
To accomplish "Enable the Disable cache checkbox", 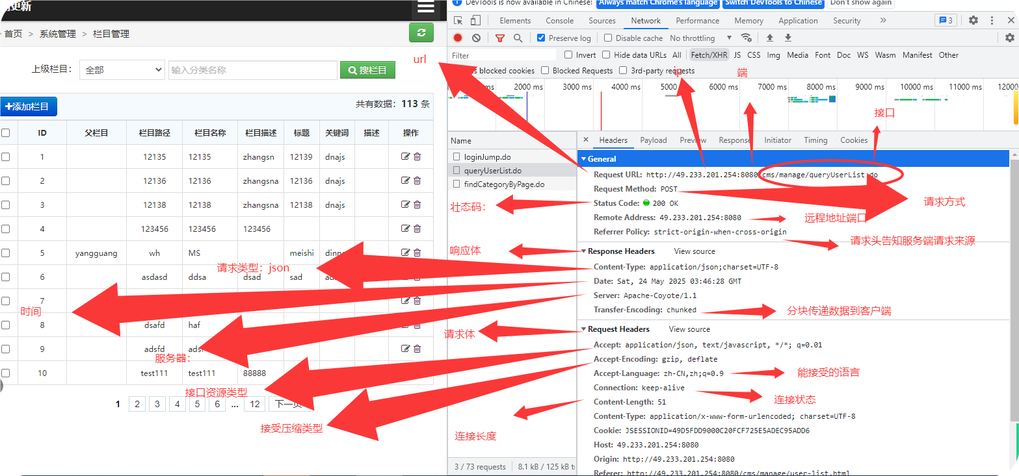I will coord(608,38).
